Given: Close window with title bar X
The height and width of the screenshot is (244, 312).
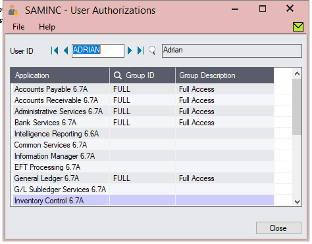Looking at the screenshot, I should pyautogui.click(x=290, y=9).
